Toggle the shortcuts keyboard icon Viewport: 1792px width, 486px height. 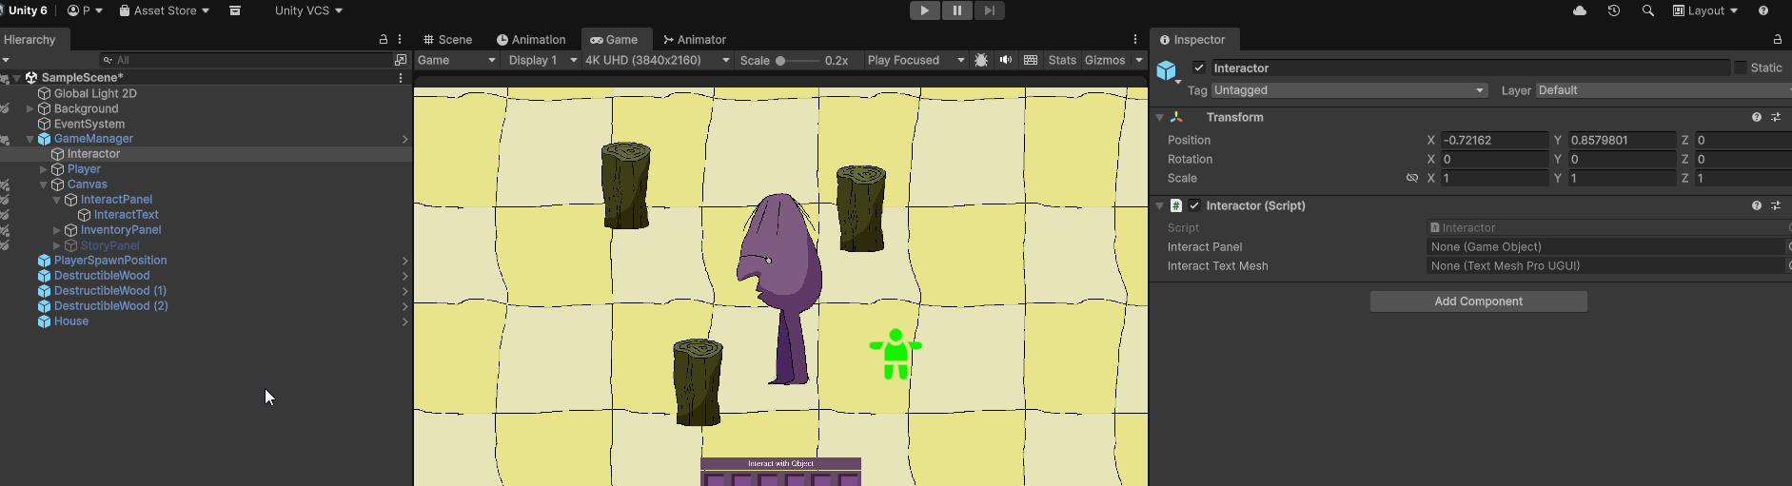(x=1031, y=60)
